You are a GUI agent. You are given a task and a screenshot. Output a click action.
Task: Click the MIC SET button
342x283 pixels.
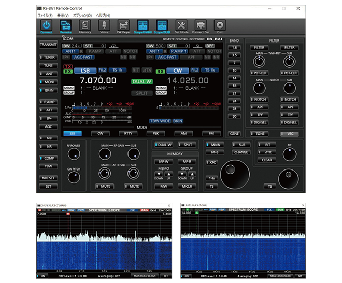click(48, 178)
